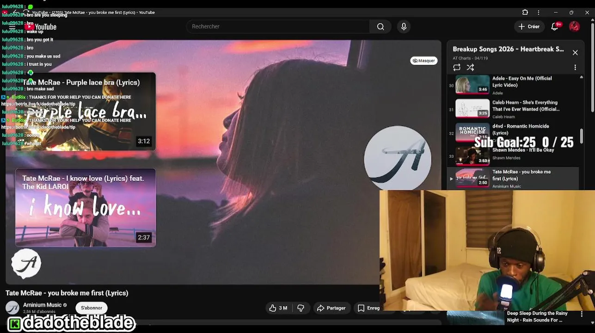Image resolution: width=595 pixels, height=333 pixels.
Task: Click the large channel watermark circle
Action: click(x=398, y=160)
